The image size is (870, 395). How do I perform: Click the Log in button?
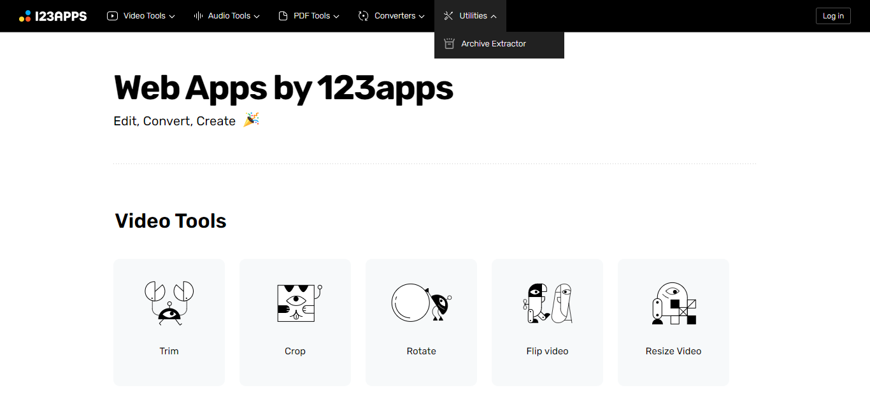(833, 15)
